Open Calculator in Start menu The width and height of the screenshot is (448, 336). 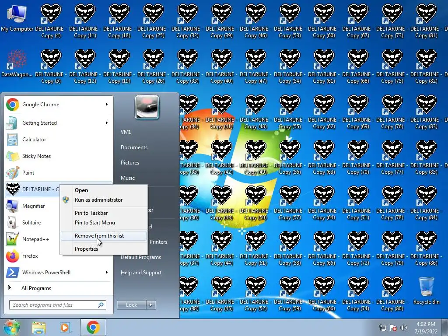(59, 140)
